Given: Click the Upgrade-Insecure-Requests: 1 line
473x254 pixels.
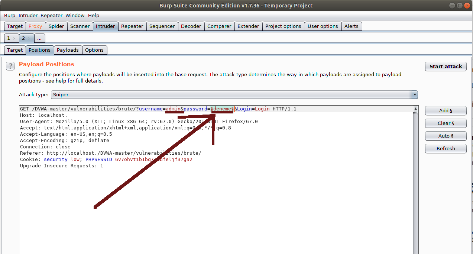Looking at the screenshot, I should pos(62,166).
